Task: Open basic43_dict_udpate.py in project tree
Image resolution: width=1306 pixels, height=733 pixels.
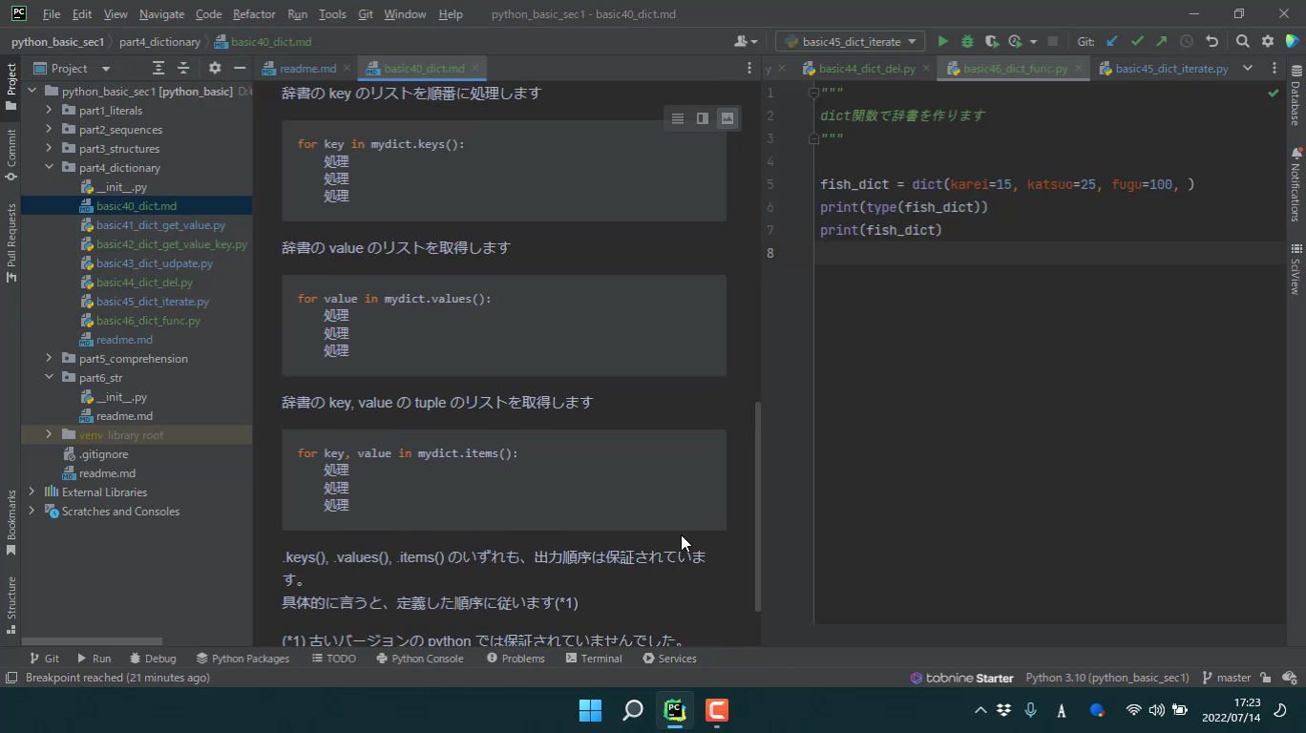Action: click(154, 263)
